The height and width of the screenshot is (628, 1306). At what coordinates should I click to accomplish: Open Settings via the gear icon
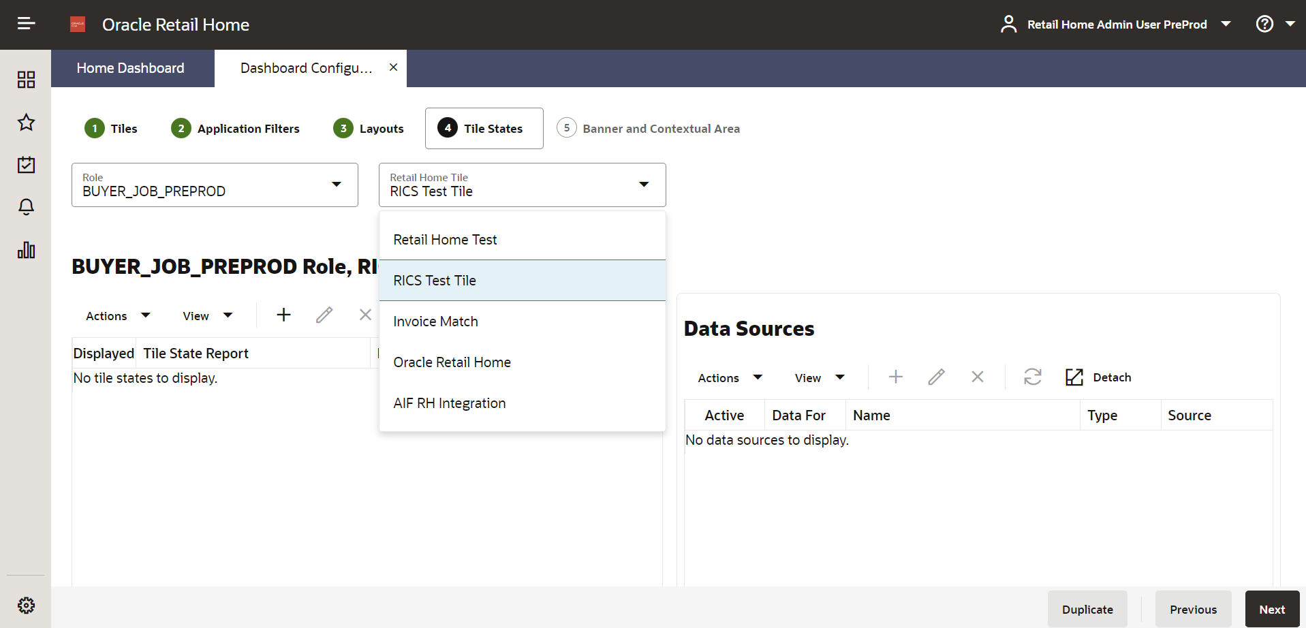[x=26, y=606]
